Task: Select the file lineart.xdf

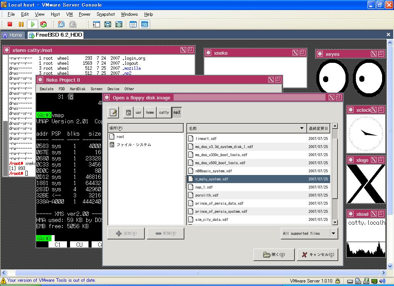Action: tap(259, 138)
